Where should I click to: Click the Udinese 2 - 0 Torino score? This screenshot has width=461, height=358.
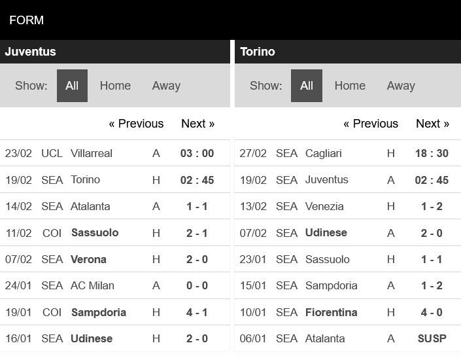tap(432, 233)
